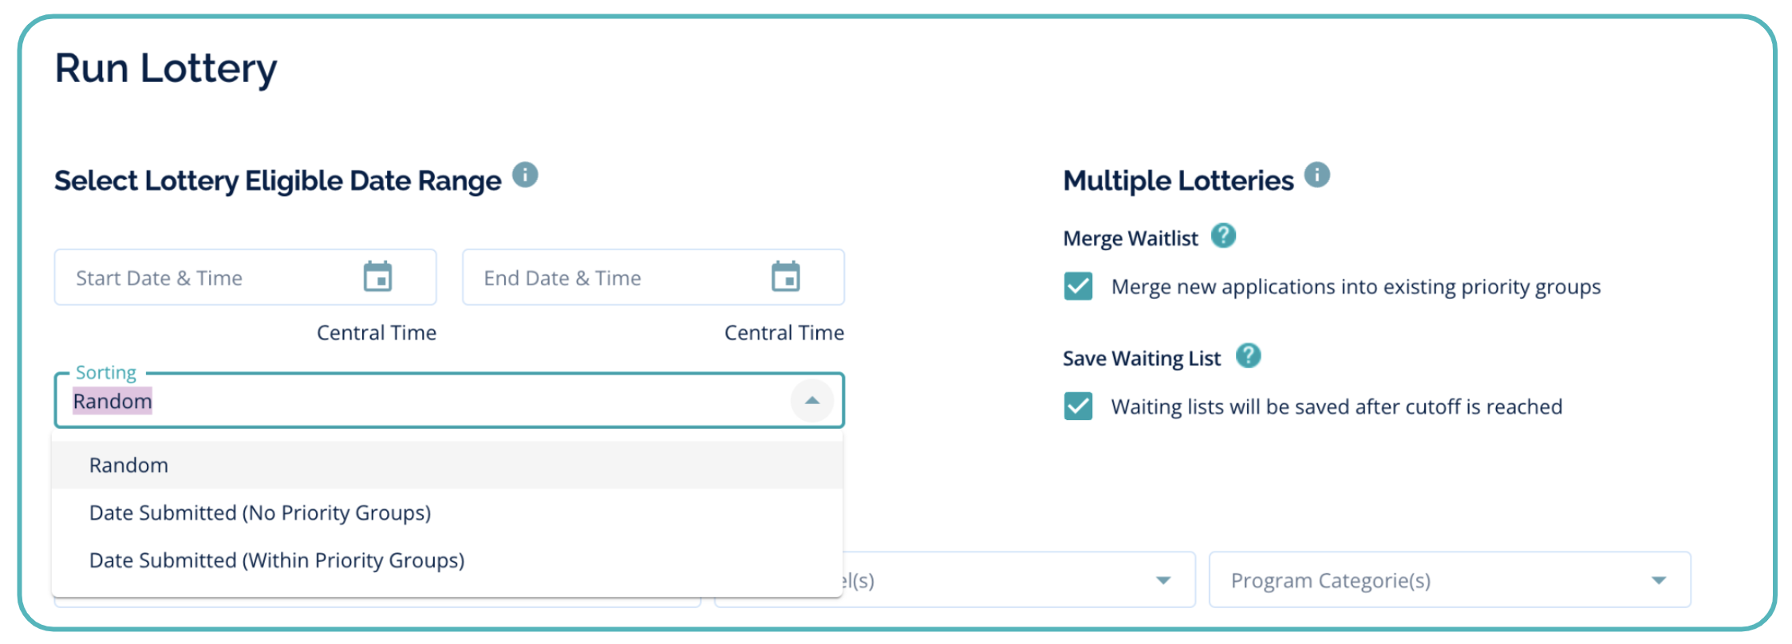Click the Save Waiting List help icon

(x=1248, y=355)
